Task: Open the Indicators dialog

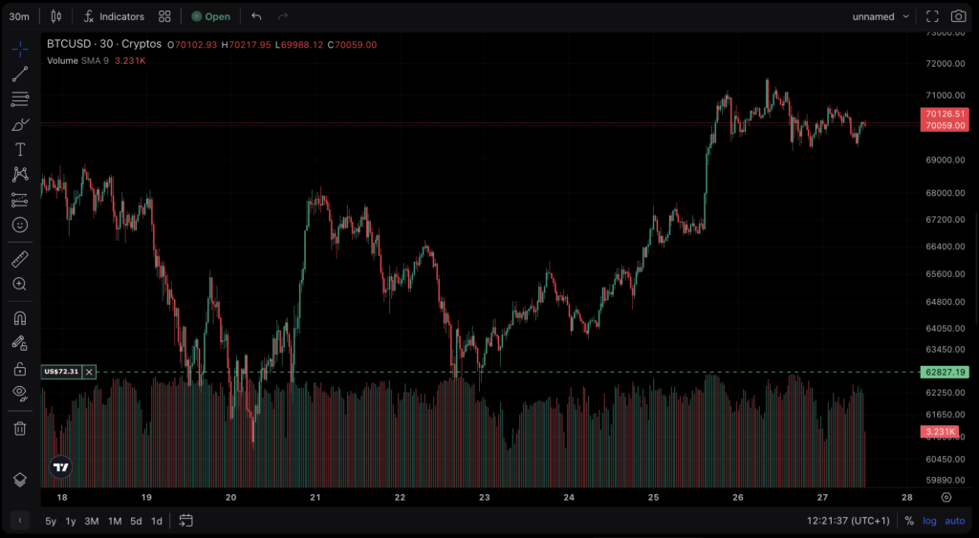Action: [x=114, y=16]
